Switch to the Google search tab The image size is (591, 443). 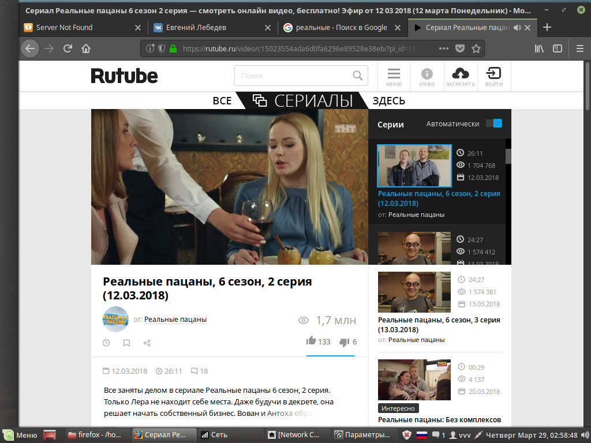[x=341, y=28]
